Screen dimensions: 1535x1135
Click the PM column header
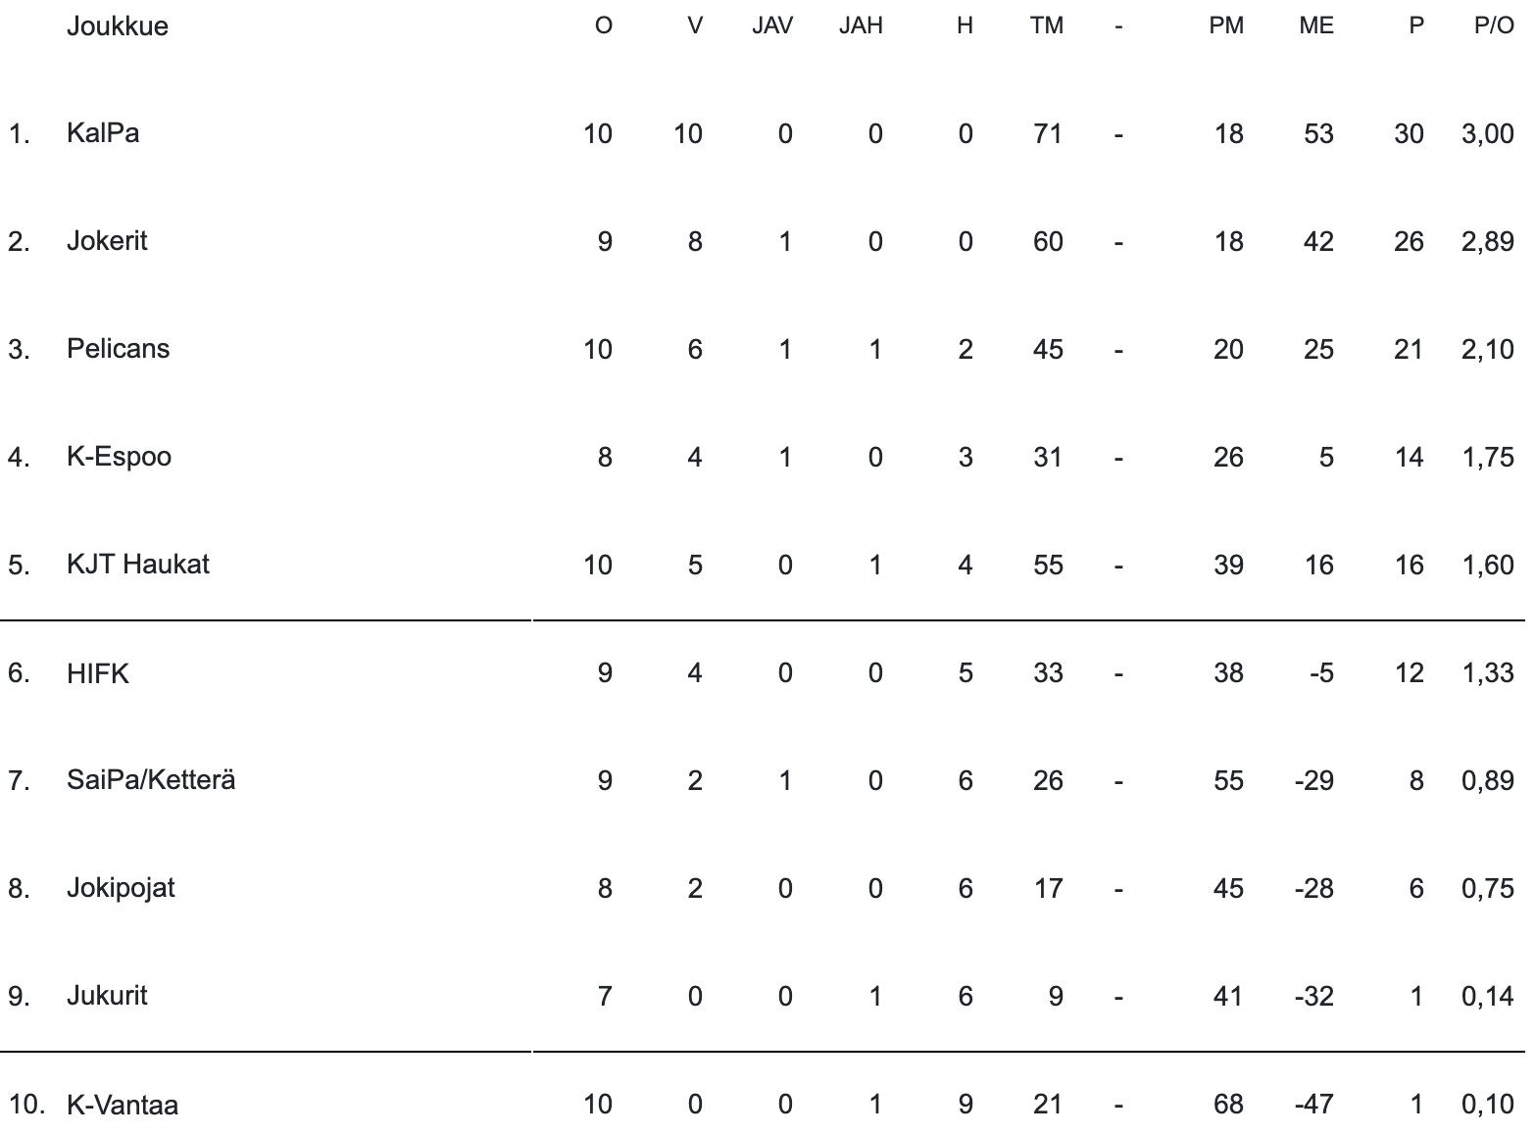(1226, 25)
